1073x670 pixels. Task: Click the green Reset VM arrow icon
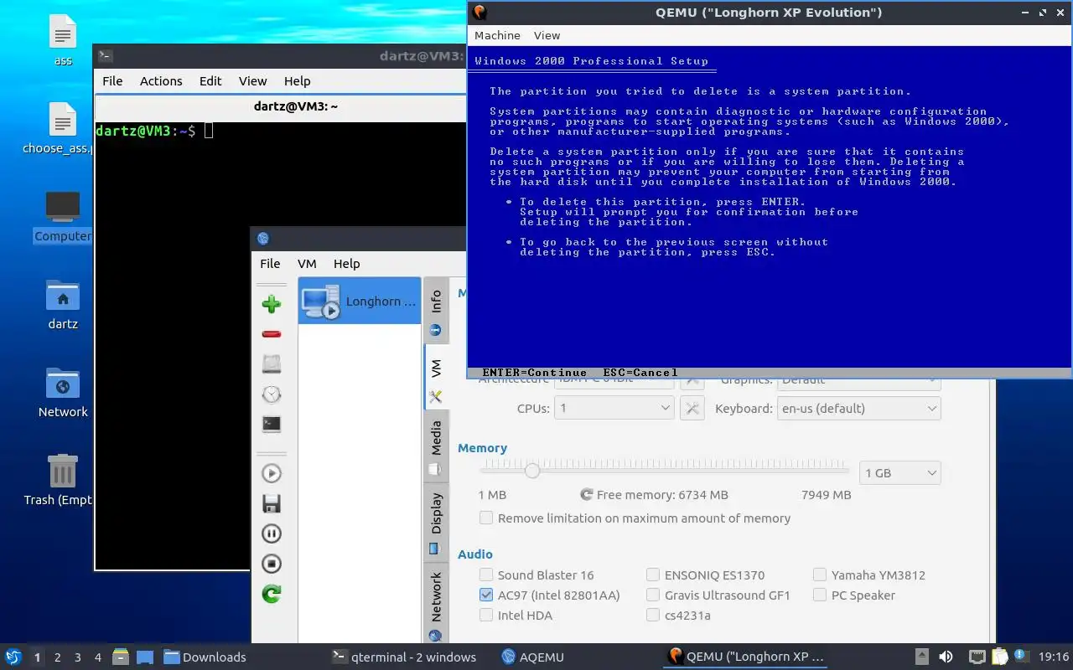pyautogui.click(x=272, y=594)
